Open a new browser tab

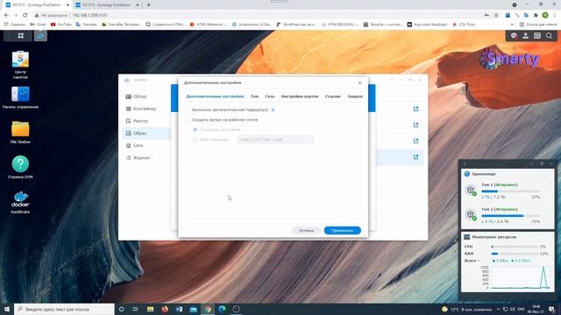(x=148, y=5)
